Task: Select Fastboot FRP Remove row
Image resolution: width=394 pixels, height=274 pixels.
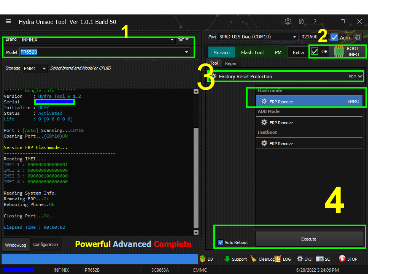Action: (x=309, y=143)
